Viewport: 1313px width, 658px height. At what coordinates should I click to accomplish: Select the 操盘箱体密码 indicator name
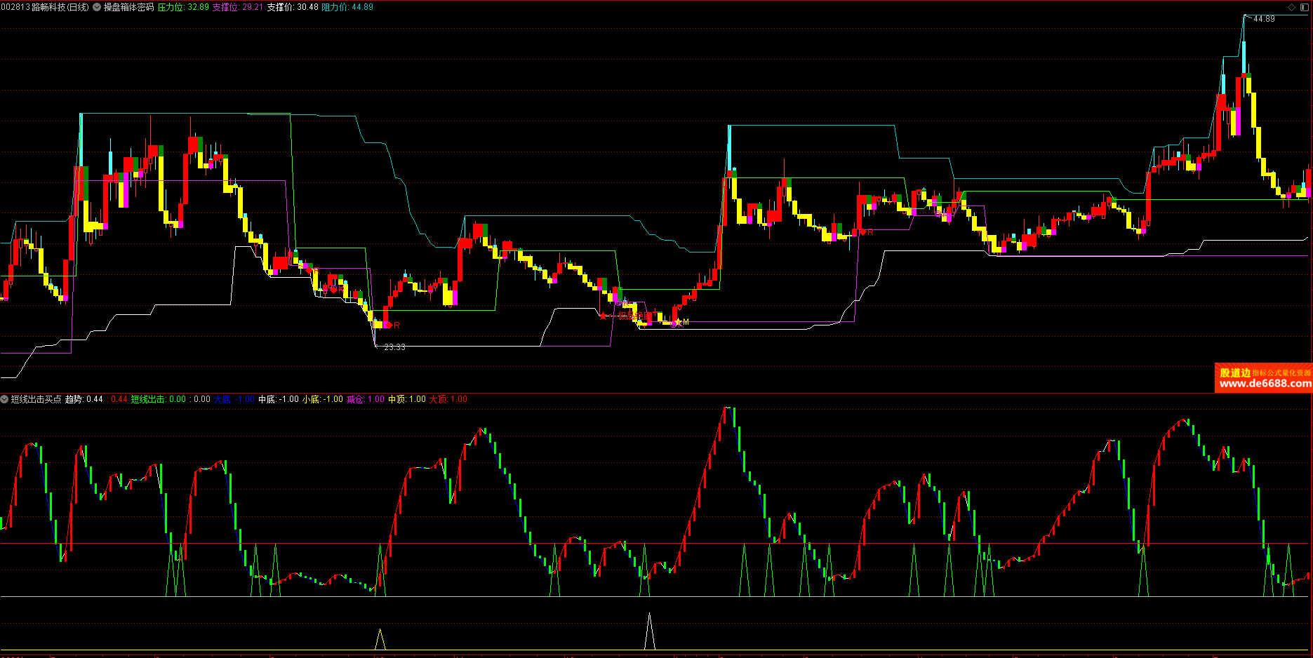[128, 7]
